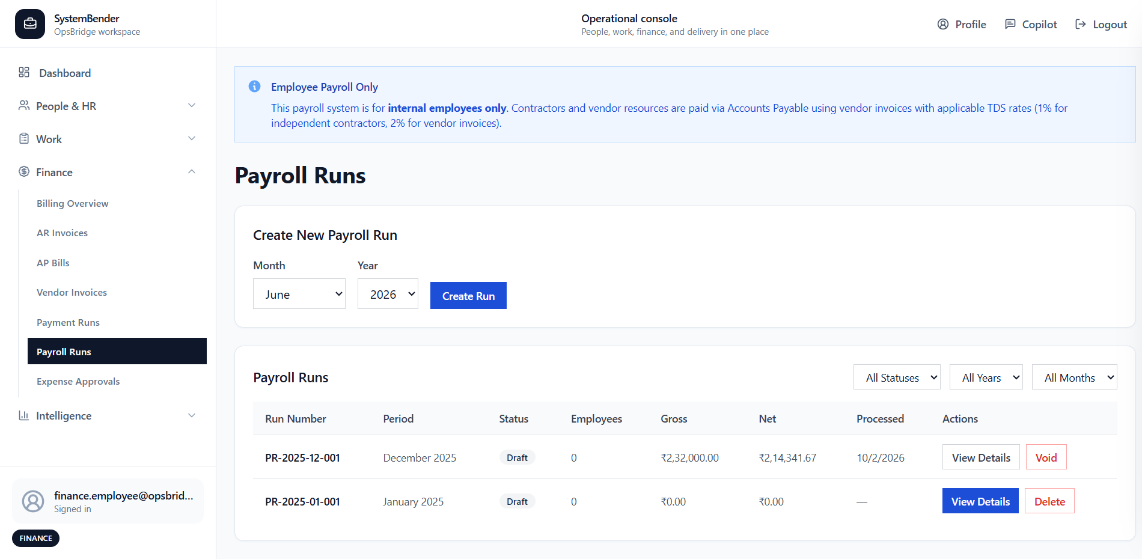Expand the Work section chevron
This screenshot has width=1142, height=559.
(x=192, y=138)
